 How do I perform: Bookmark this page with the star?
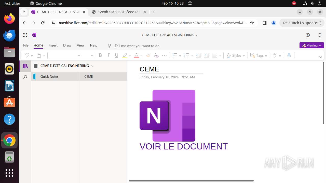tap(252, 23)
